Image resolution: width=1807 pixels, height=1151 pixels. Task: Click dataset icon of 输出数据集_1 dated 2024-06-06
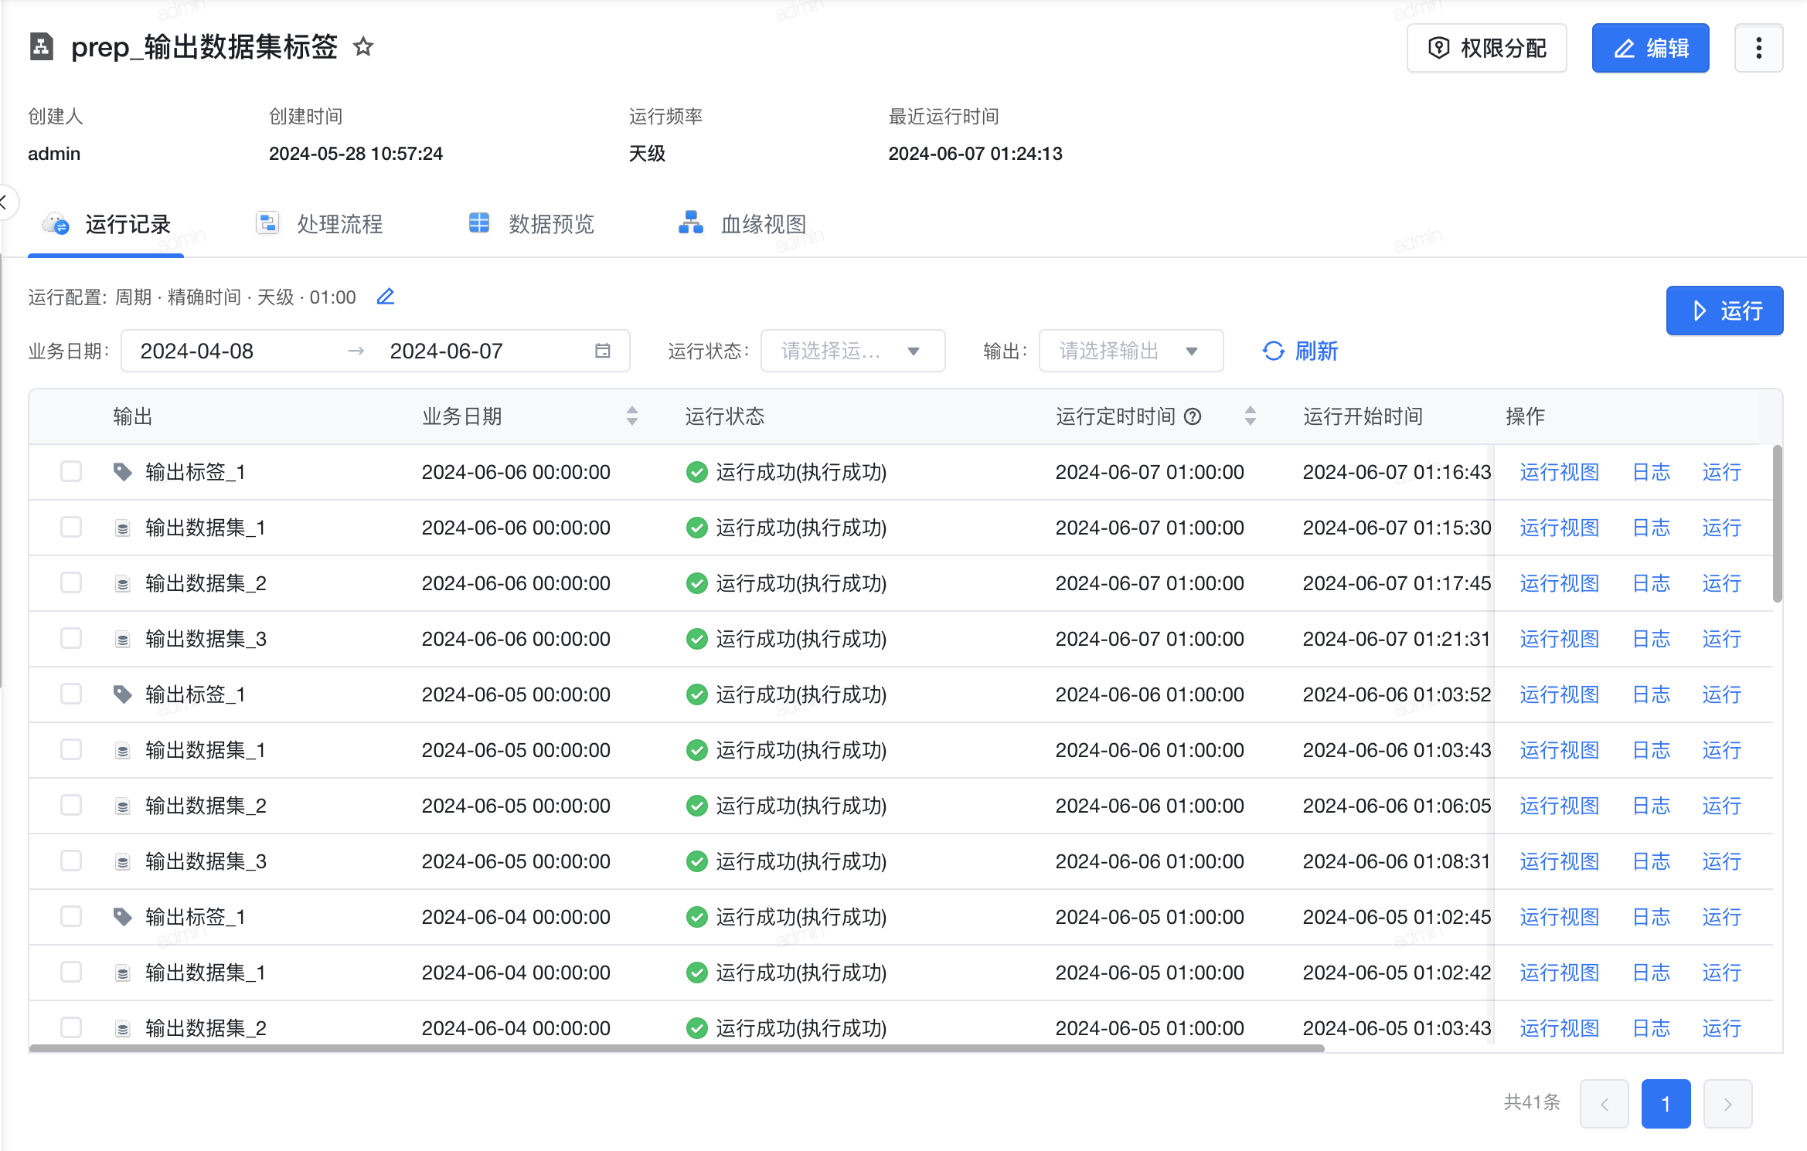pos(122,528)
